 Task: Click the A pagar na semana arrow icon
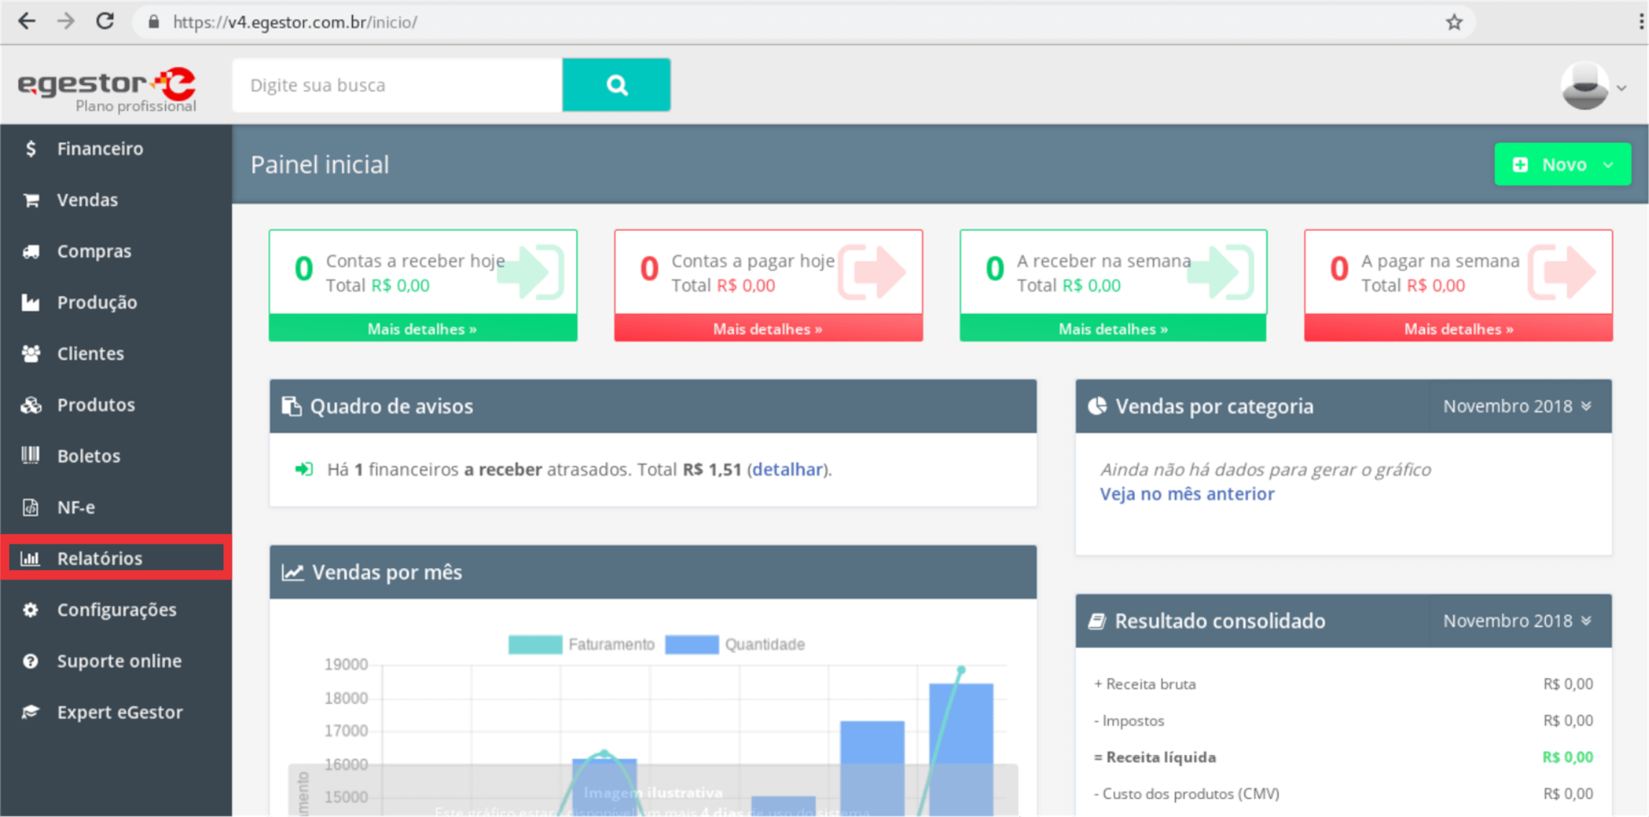pos(1562,272)
